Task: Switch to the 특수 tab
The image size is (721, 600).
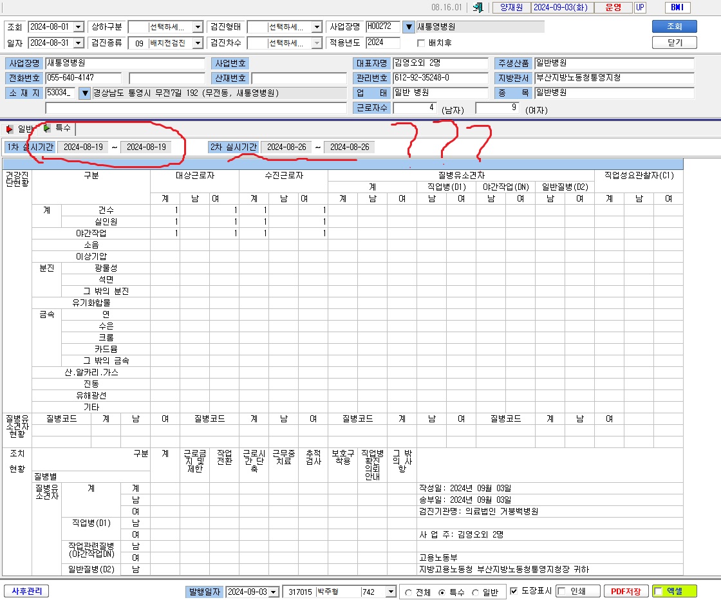Action: tap(59, 128)
